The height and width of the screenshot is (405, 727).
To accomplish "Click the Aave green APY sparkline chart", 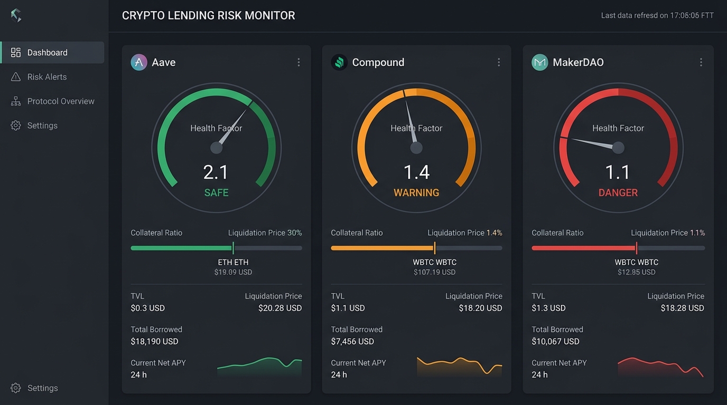I will (259, 367).
